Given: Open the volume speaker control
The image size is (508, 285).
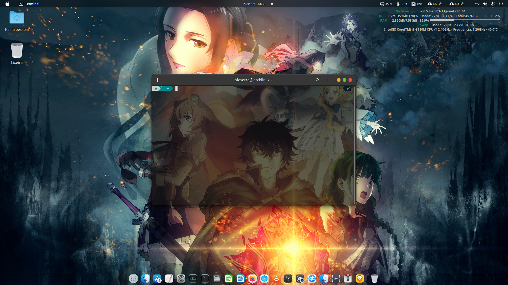Looking at the screenshot, I should click(485, 4).
